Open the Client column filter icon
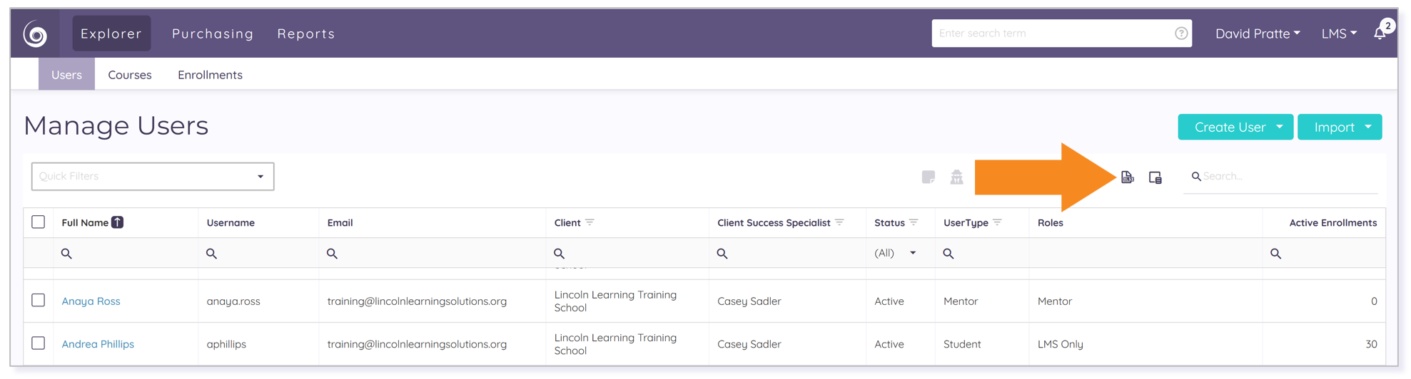The image size is (1411, 379). tap(590, 222)
